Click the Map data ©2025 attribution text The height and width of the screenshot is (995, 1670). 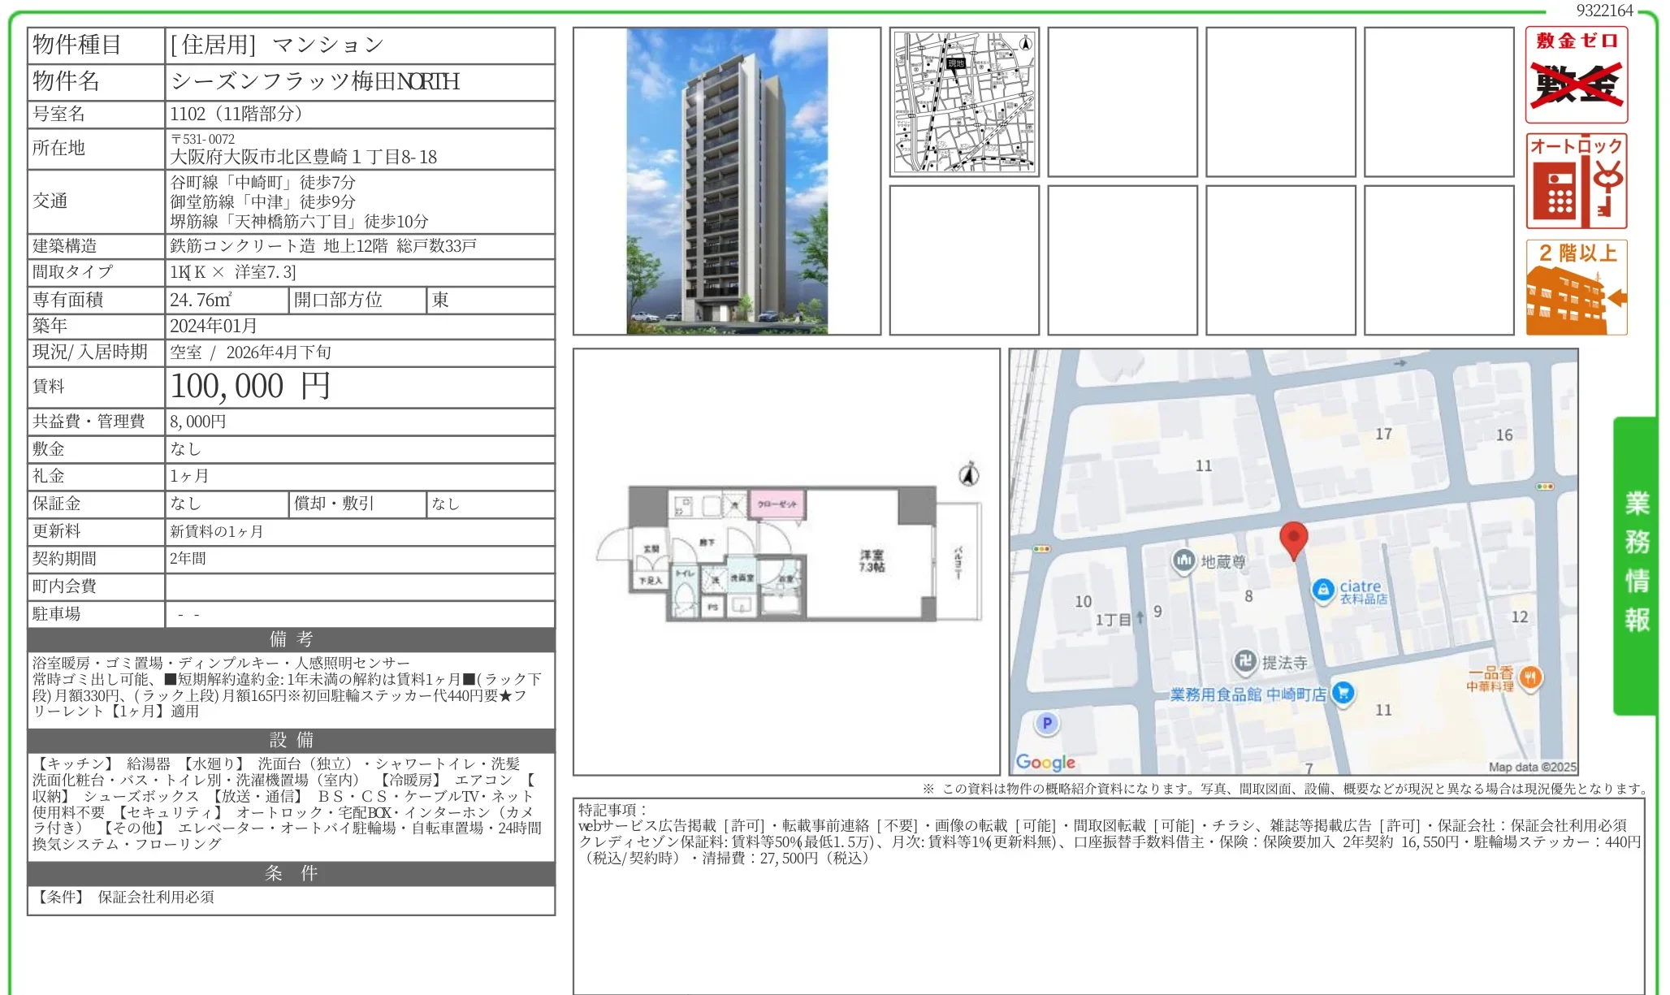1532,764
